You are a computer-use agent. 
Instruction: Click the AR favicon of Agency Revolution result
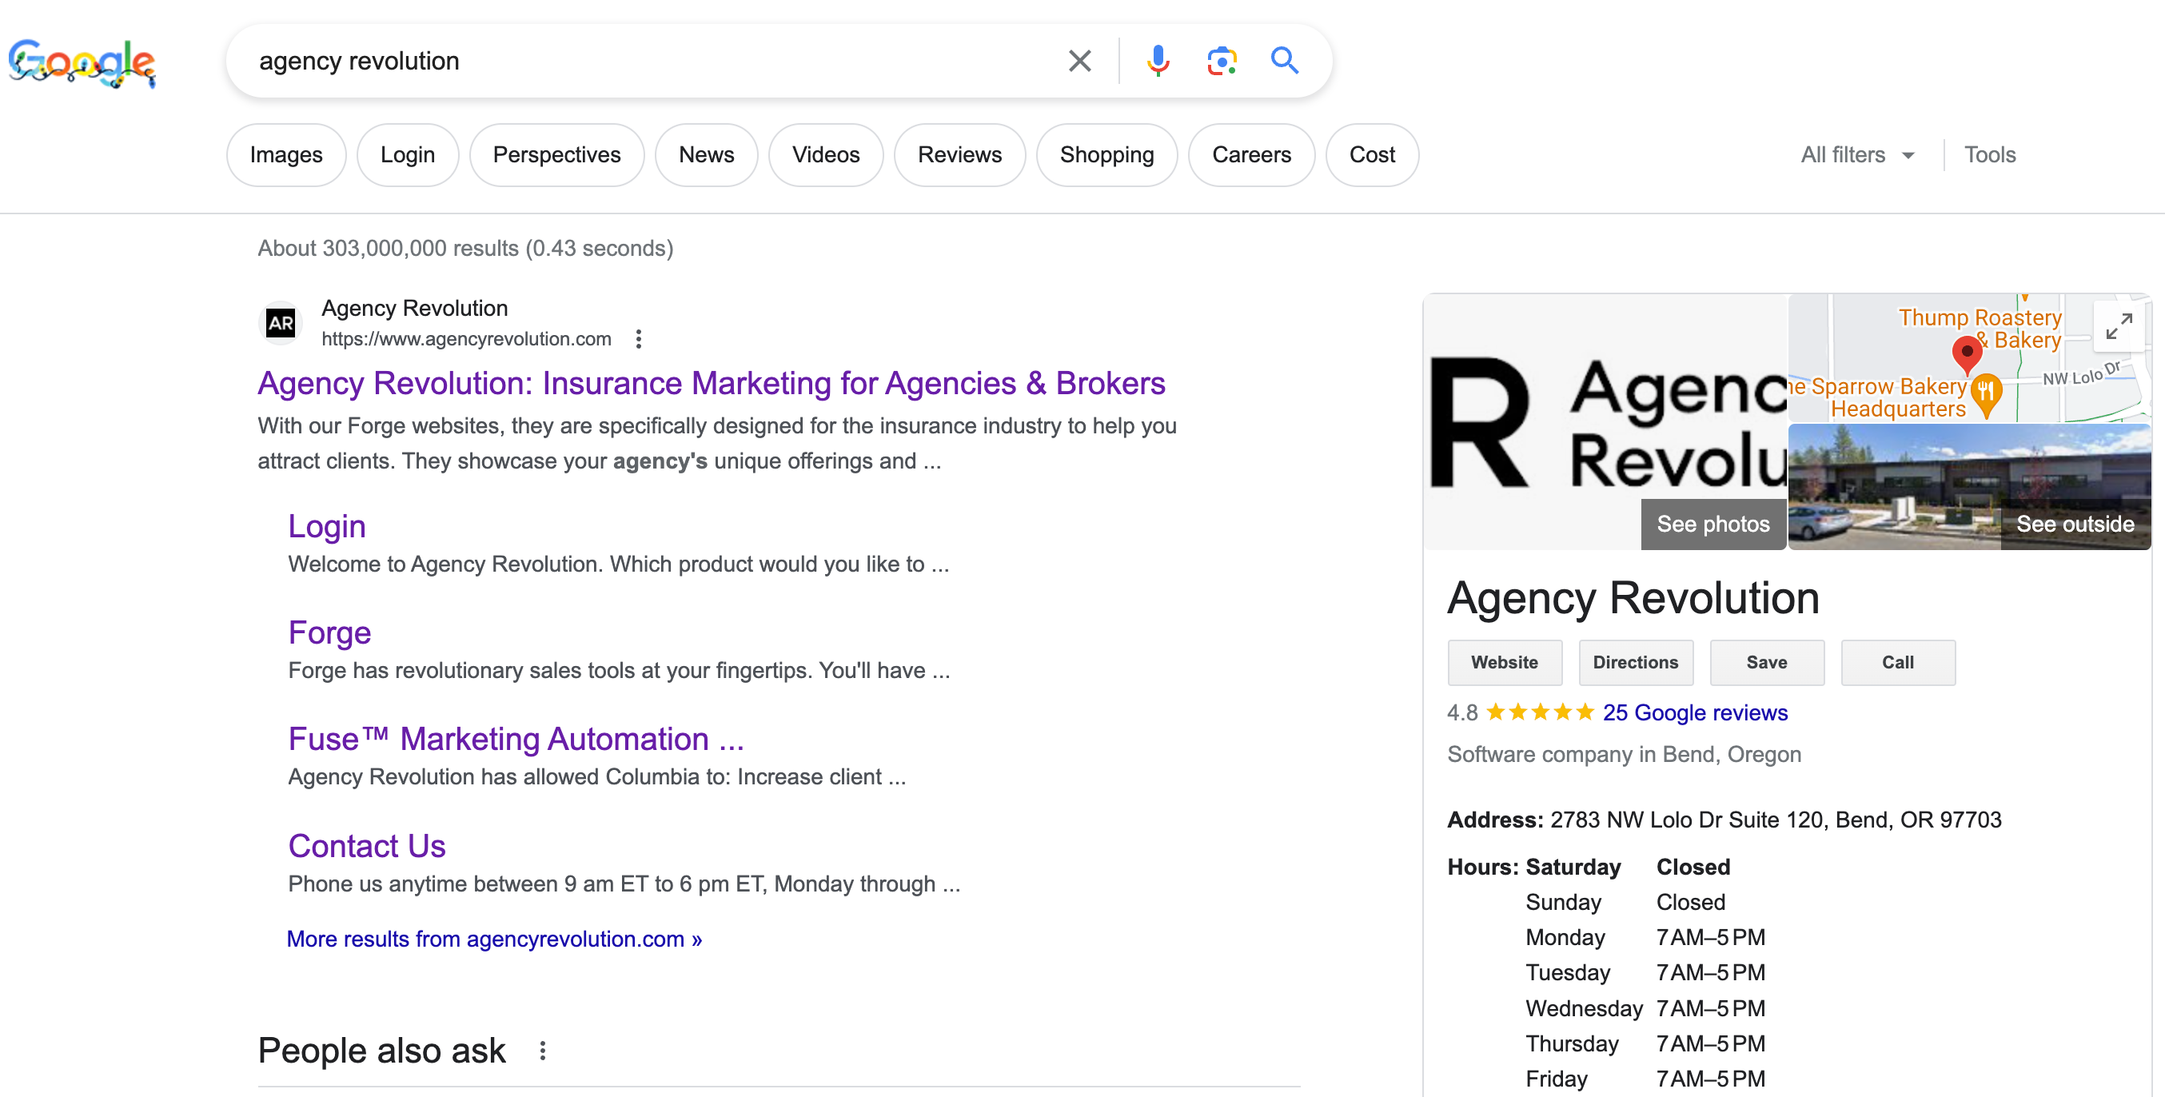pos(280,323)
